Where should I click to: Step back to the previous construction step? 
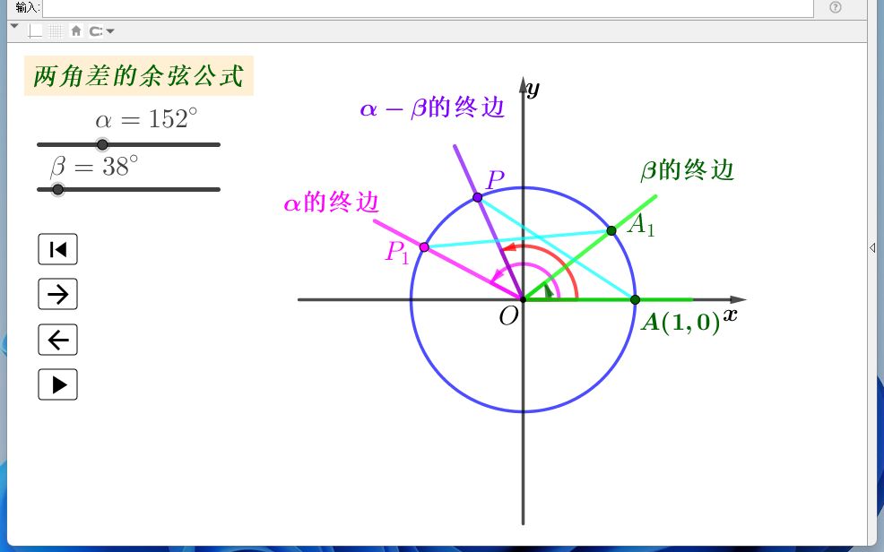(57, 339)
